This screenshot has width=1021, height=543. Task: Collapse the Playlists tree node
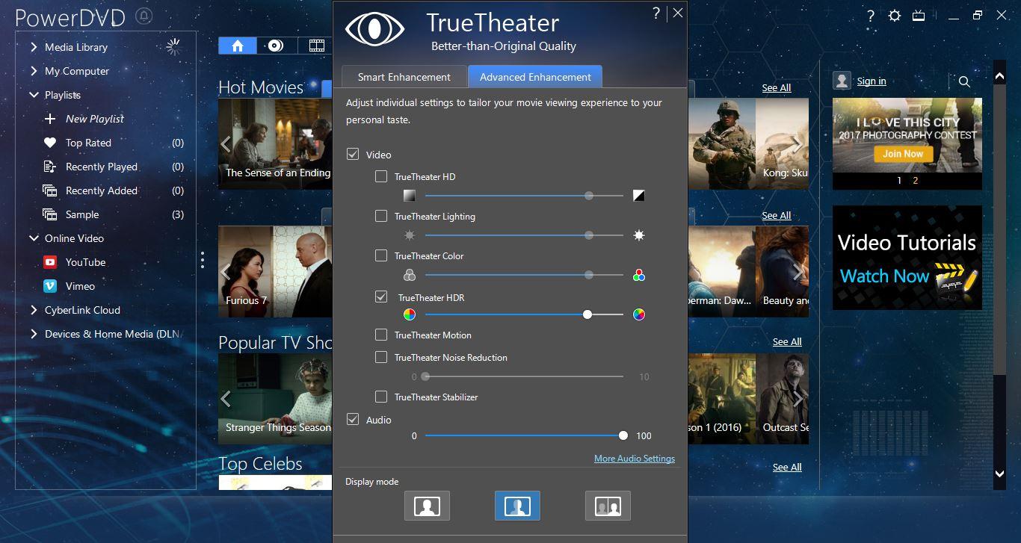point(34,95)
